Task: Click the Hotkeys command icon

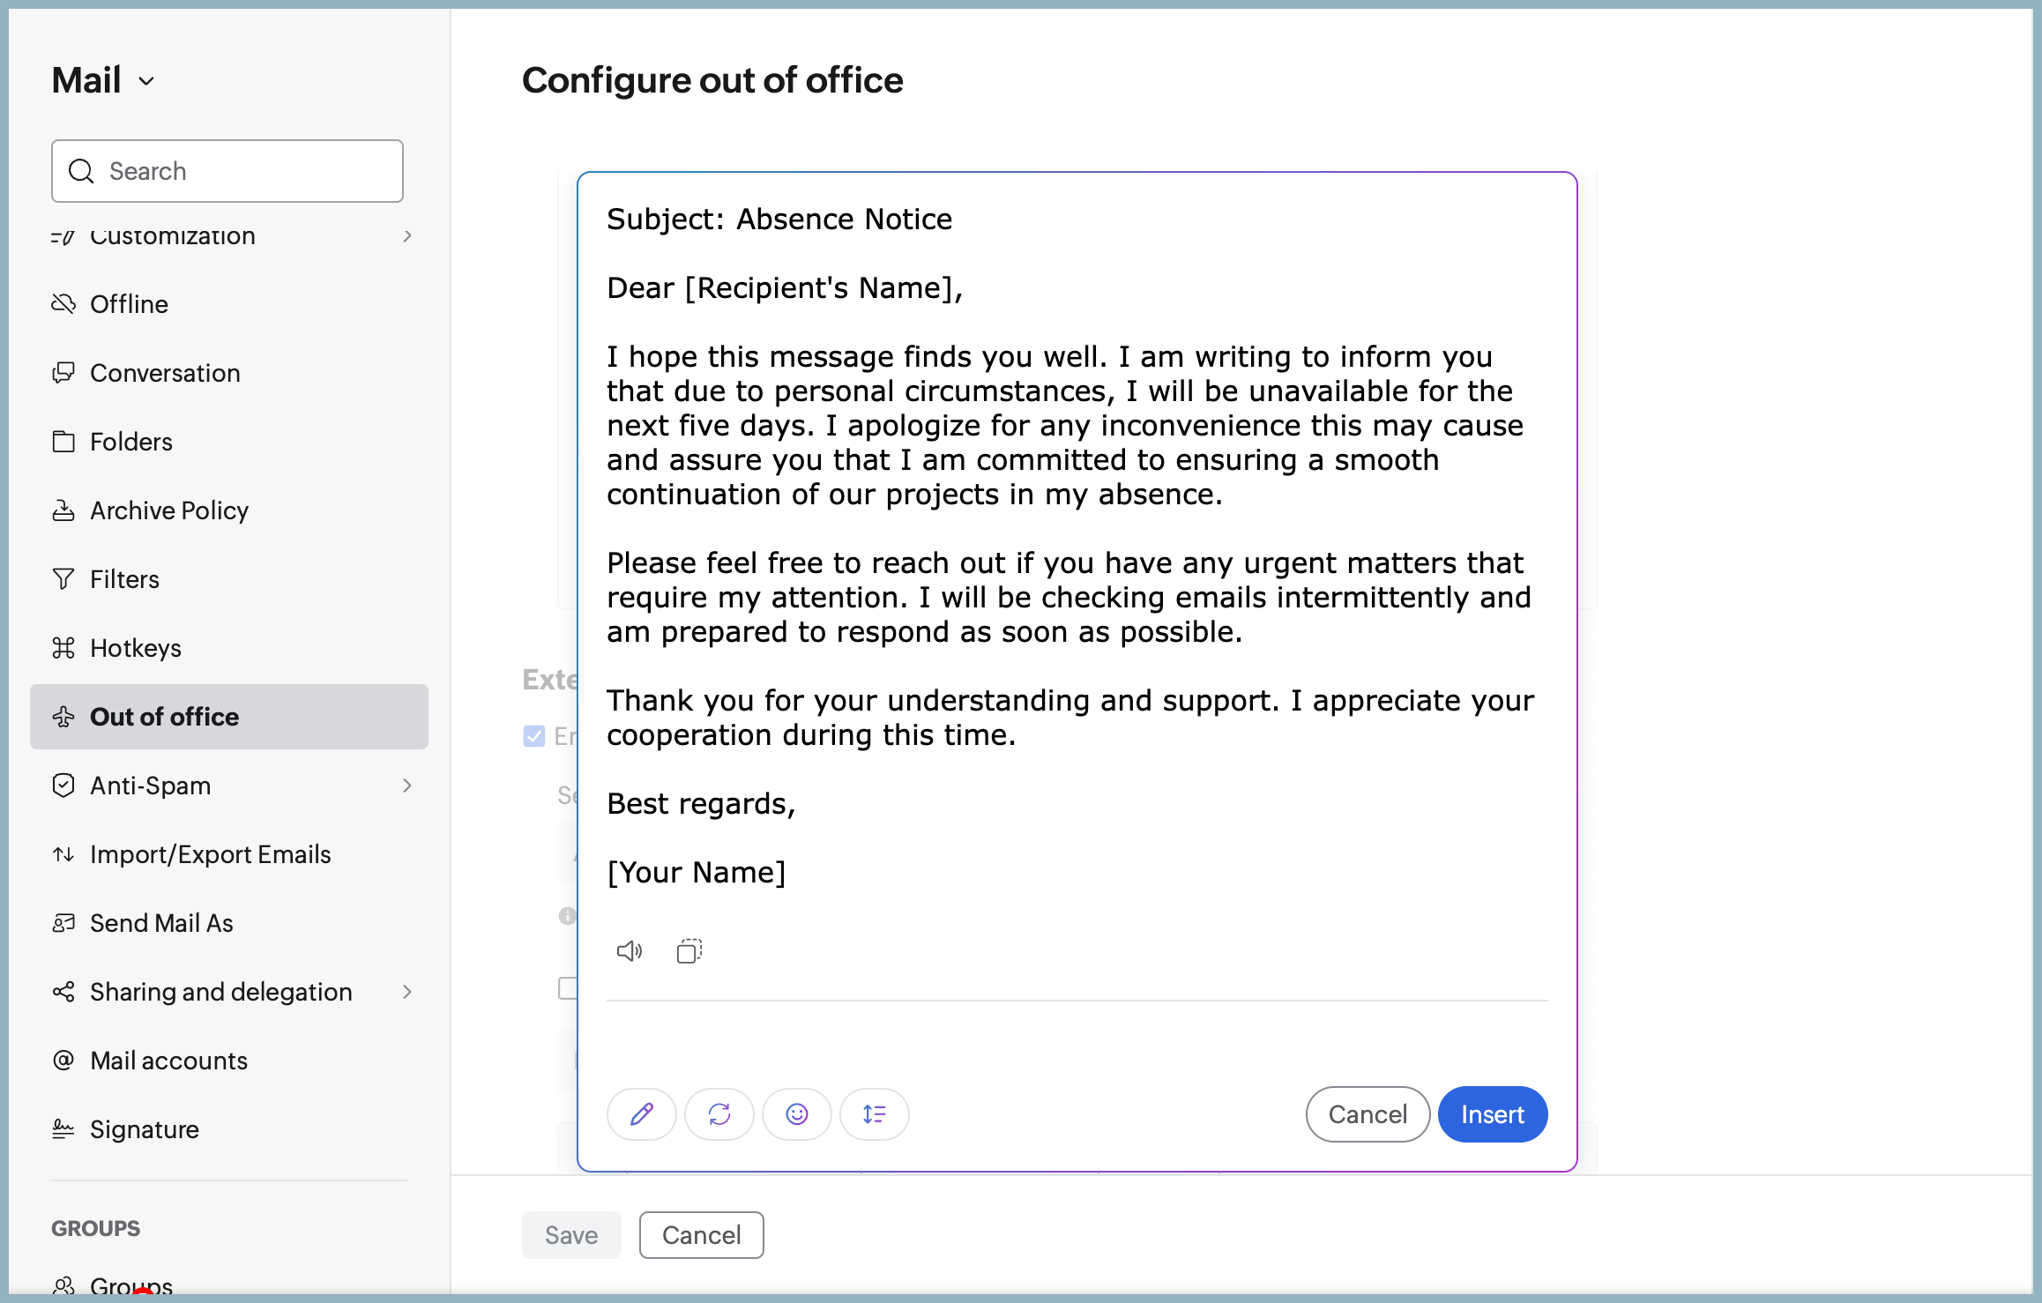Action: 63,648
